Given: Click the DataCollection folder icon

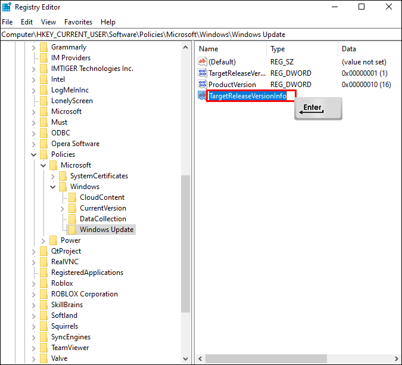Looking at the screenshot, I should click(73, 219).
